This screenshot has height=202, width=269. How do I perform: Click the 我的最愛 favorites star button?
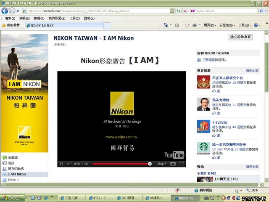[11, 25]
